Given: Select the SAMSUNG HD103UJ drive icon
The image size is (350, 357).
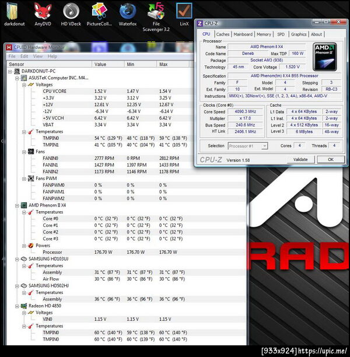Looking at the screenshot, I should [24, 259].
